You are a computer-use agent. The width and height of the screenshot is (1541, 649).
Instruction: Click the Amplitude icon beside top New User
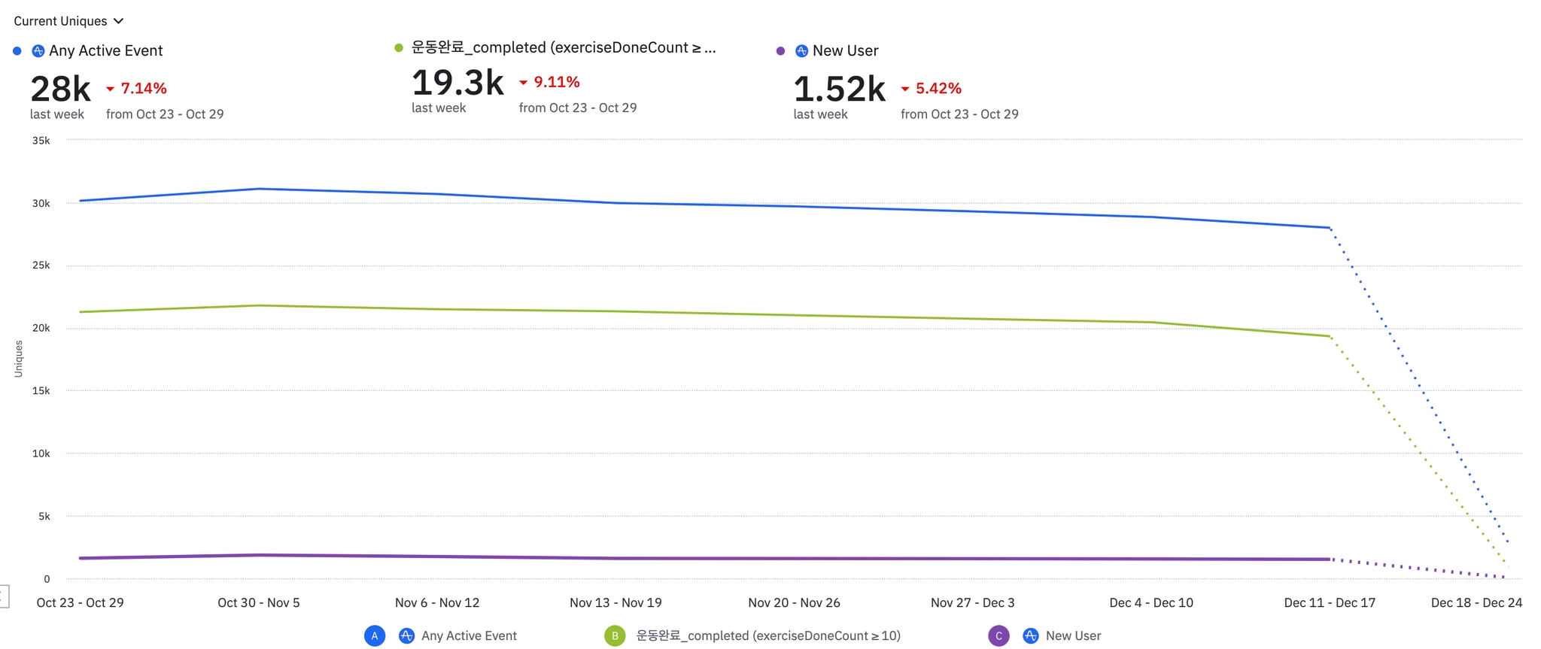click(801, 51)
